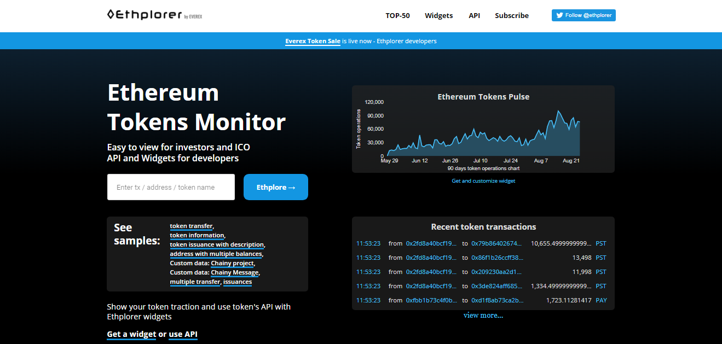The image size is (722, 344).
Task: Open the token transfer sample
Action: (x=191, y=226)
